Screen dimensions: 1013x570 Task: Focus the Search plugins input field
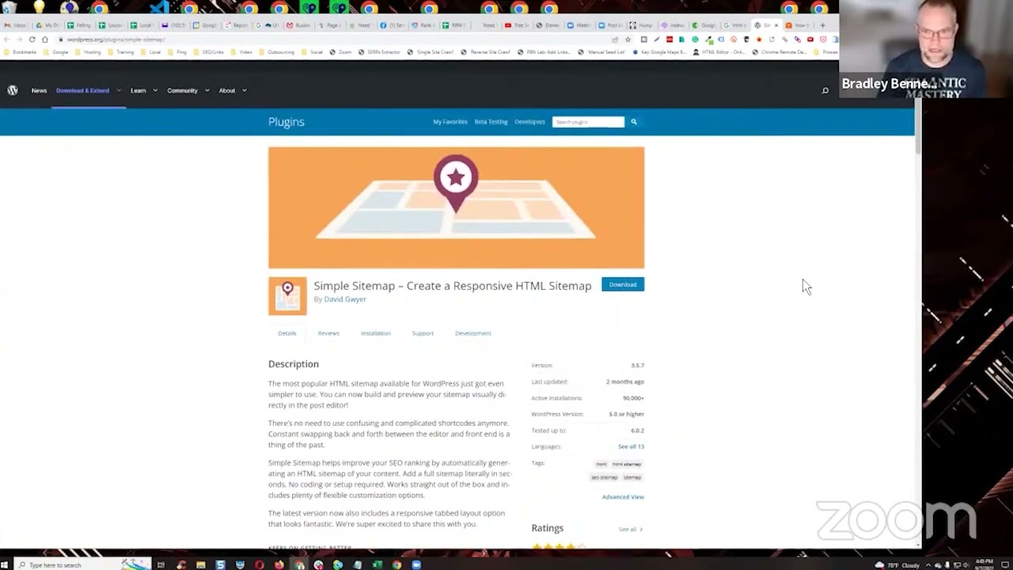588,122
